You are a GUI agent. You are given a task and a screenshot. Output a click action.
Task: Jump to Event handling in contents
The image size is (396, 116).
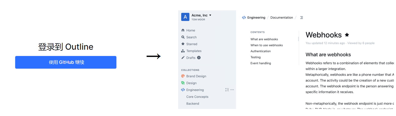261,63
